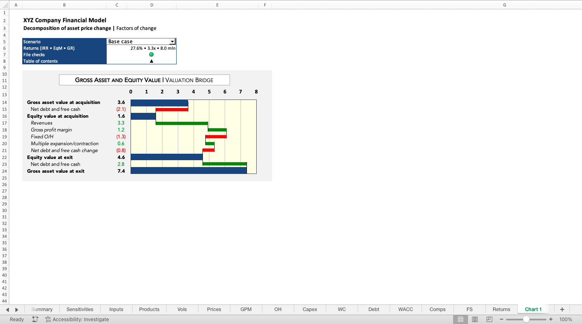Image resolution: width=582 pixels, height=324 pixels.
Task: Select column D header
Action: pos(152,5)
